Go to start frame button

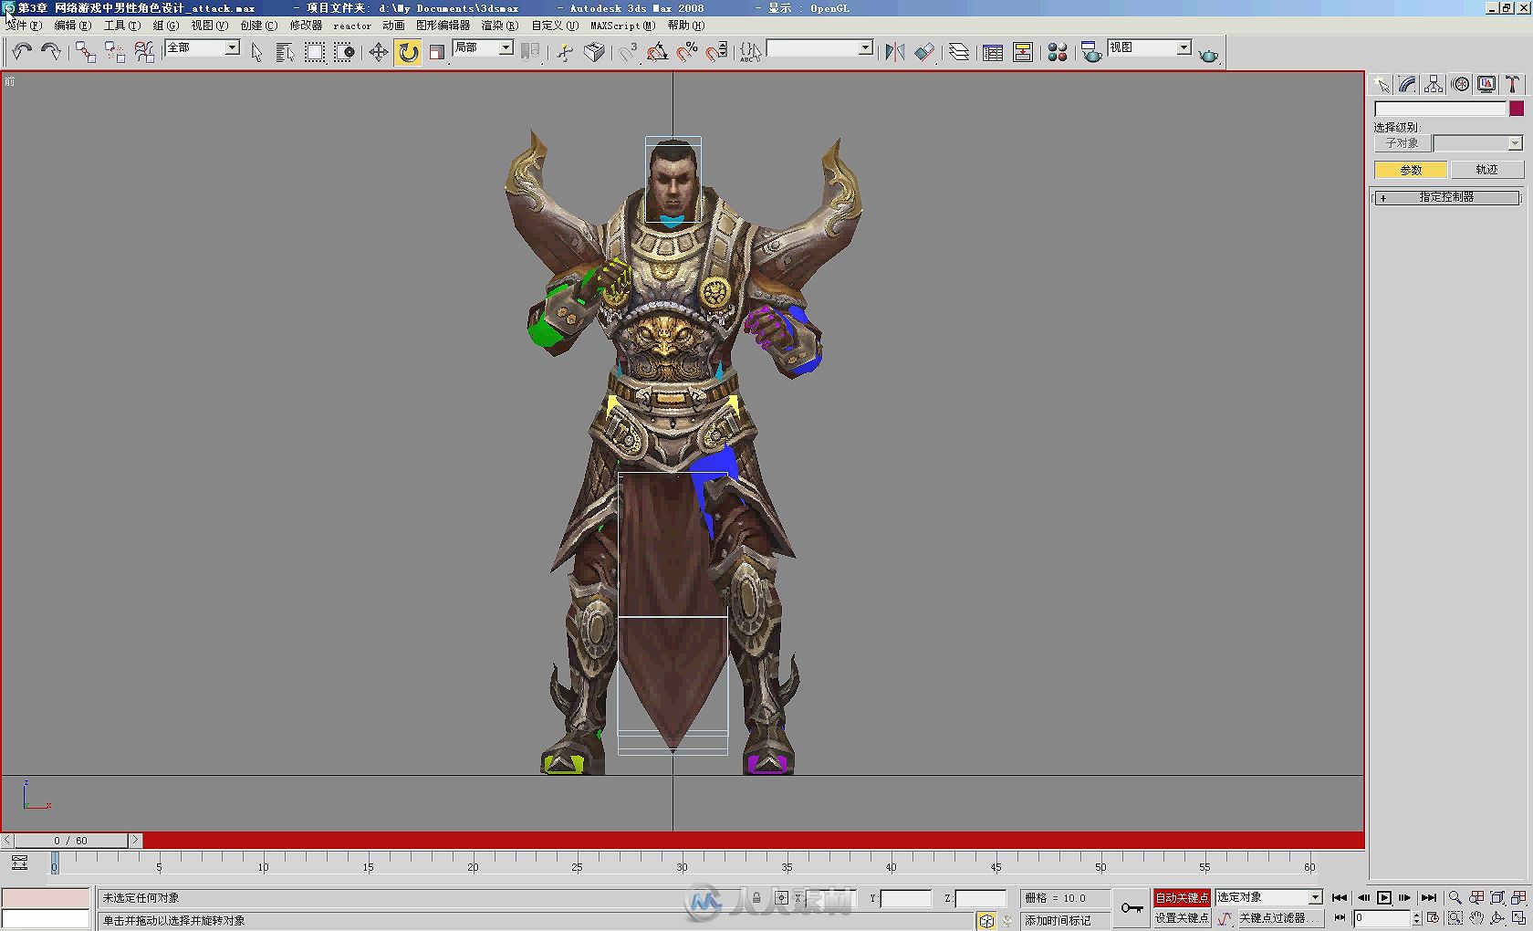coord(1339,898)
